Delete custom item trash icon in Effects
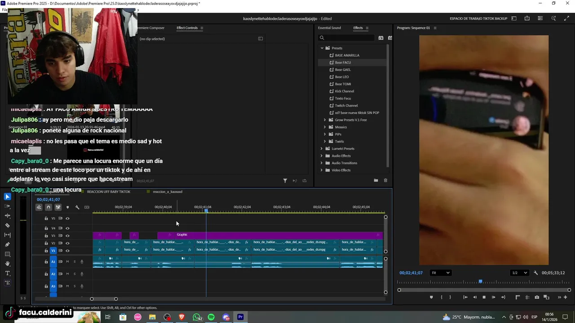575x323 pixels. tap(385, 180)
